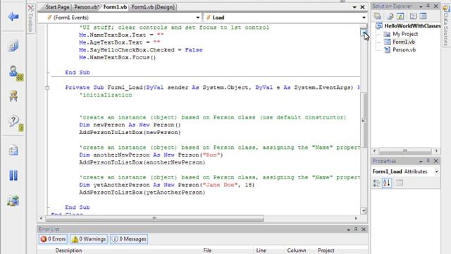Viewport: 451px width, 254px height.
Task: Open the collapsed Toolbox side tab
Action: [30, 18]
